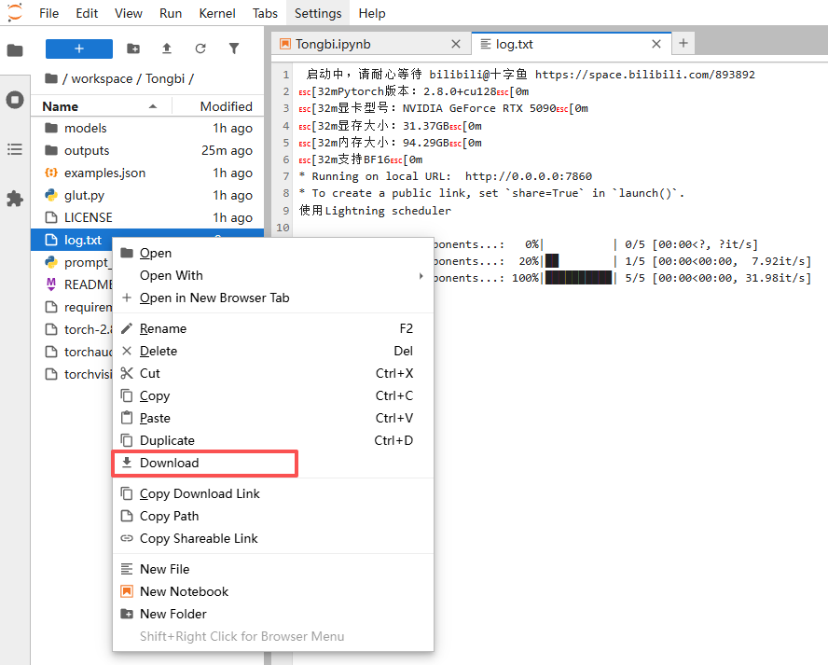Image resolution: width=828 pixels, height=665 pixels.
Task: Toggle the file filter funnel icon
Action: click(x=234, y=48)
